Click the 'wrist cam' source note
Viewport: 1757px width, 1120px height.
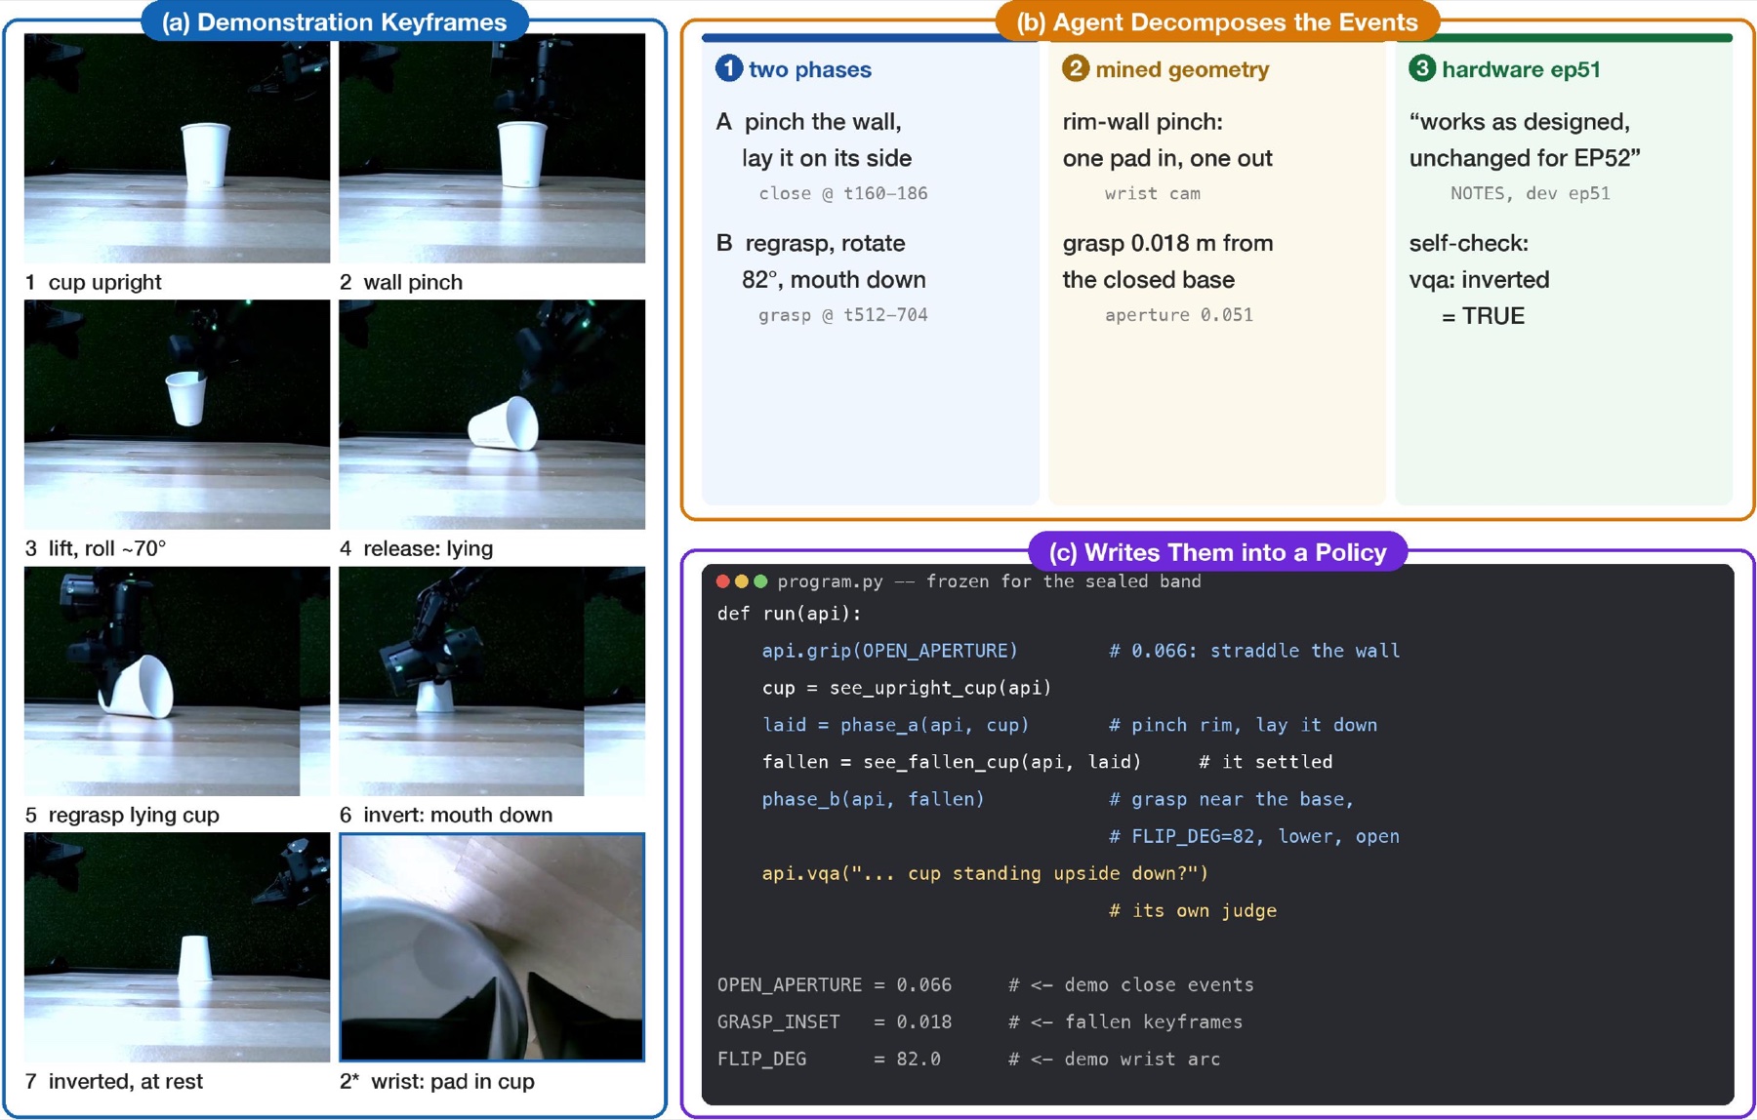(1153, 193)
